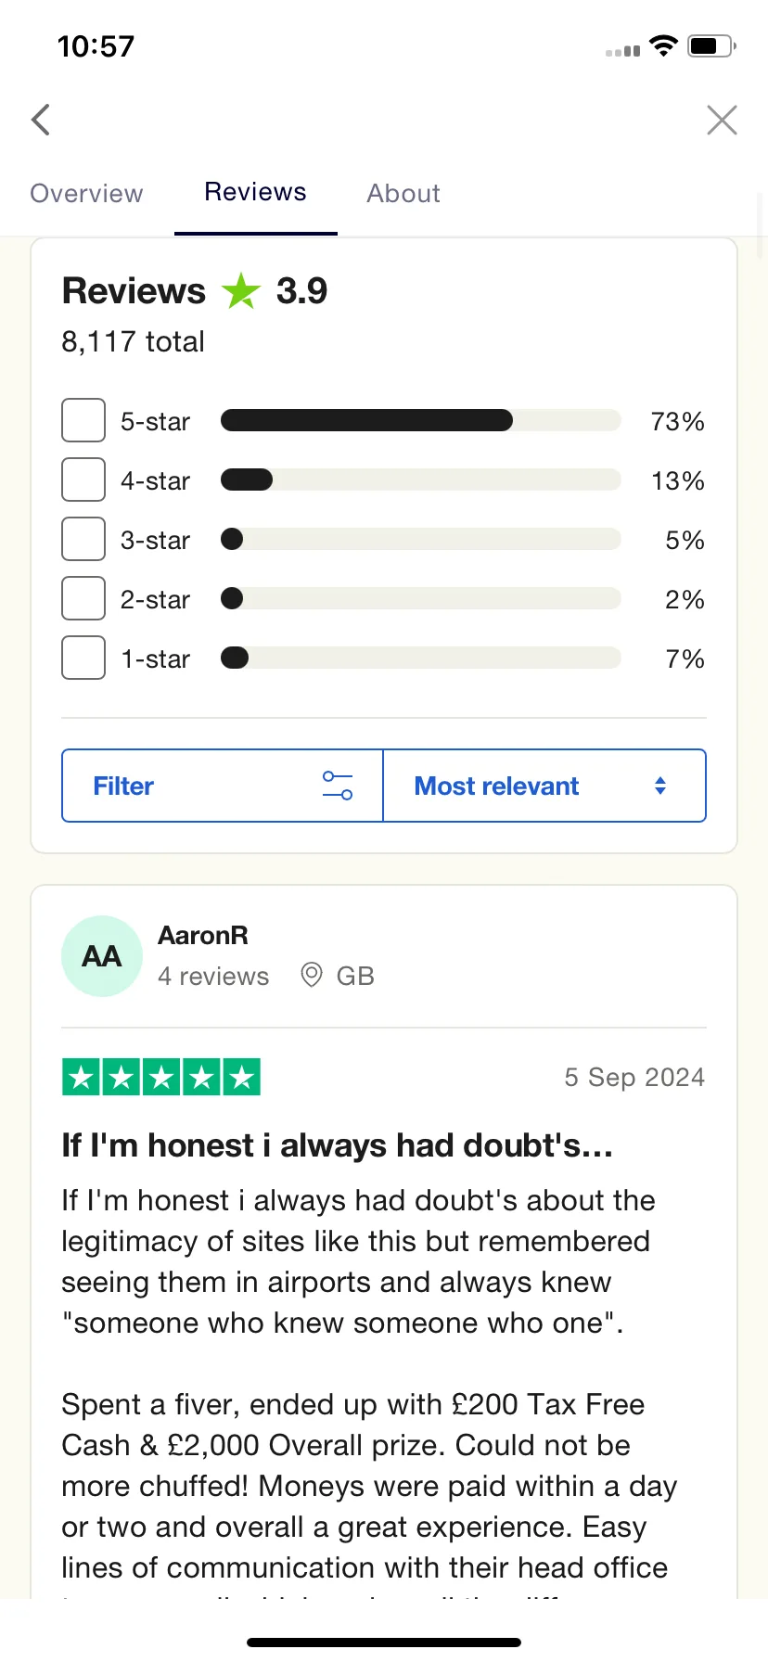Tap the 5-star 73% progress bar

click(x=421, y=421)
